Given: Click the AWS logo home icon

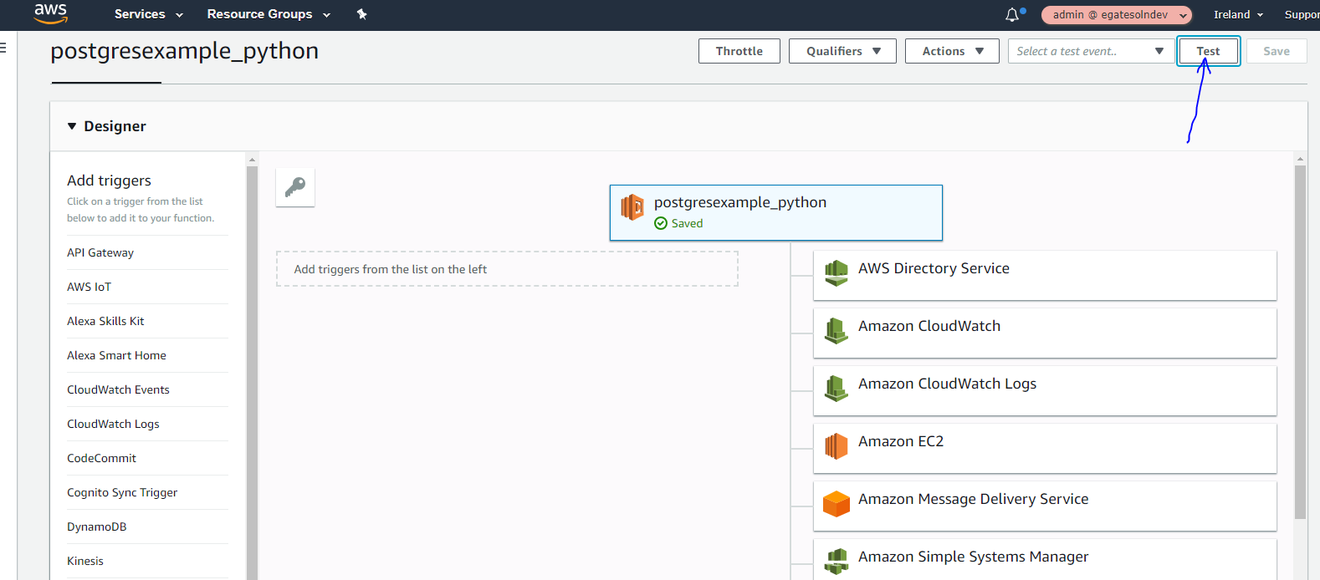Looking at the screenshot, I should click(50, 13).
